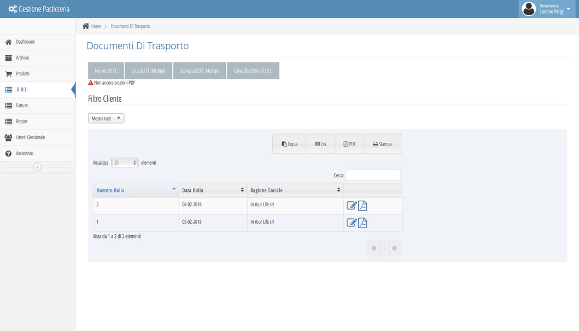The width and height of the screenshot is (579, 331).
Task: Expand the Lorenzo Parigi user menu arrow
Action: pos(569,9)
